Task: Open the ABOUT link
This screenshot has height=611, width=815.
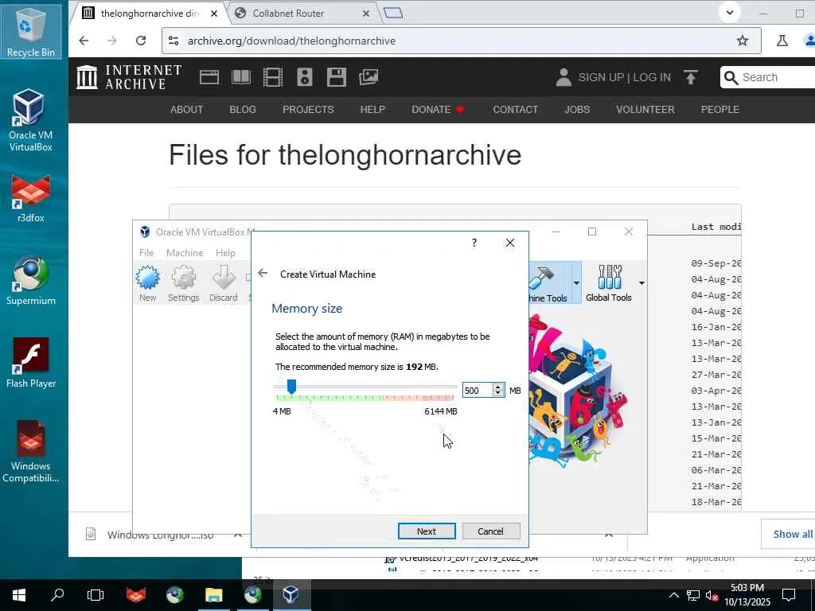Action: coord(186,110)
